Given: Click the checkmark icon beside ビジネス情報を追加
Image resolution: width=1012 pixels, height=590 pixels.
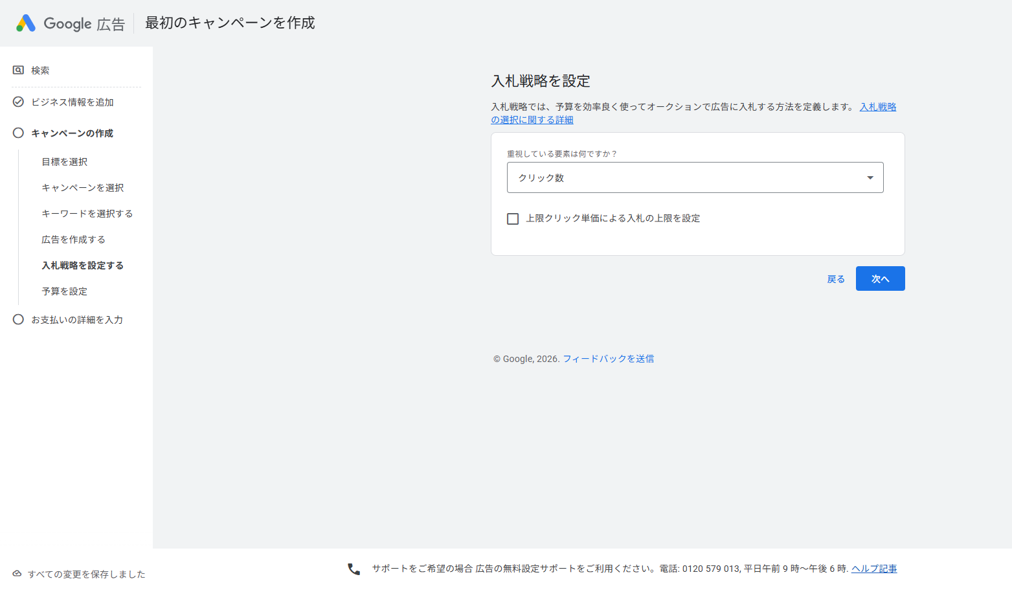Looking at the screenshot, I should (18, 102).
